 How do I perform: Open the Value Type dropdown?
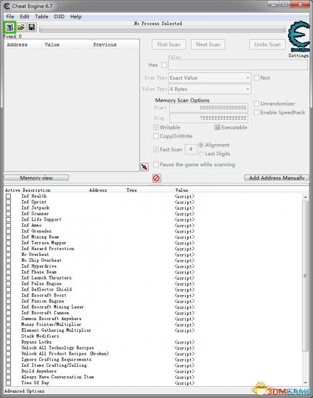tap(210, 89)
